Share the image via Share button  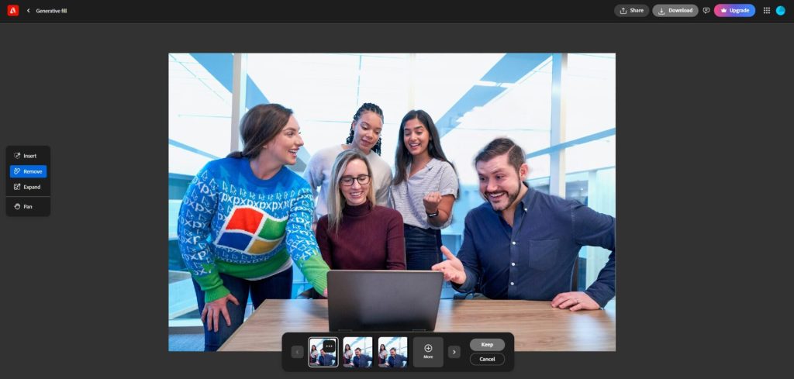tap(631, 11)
